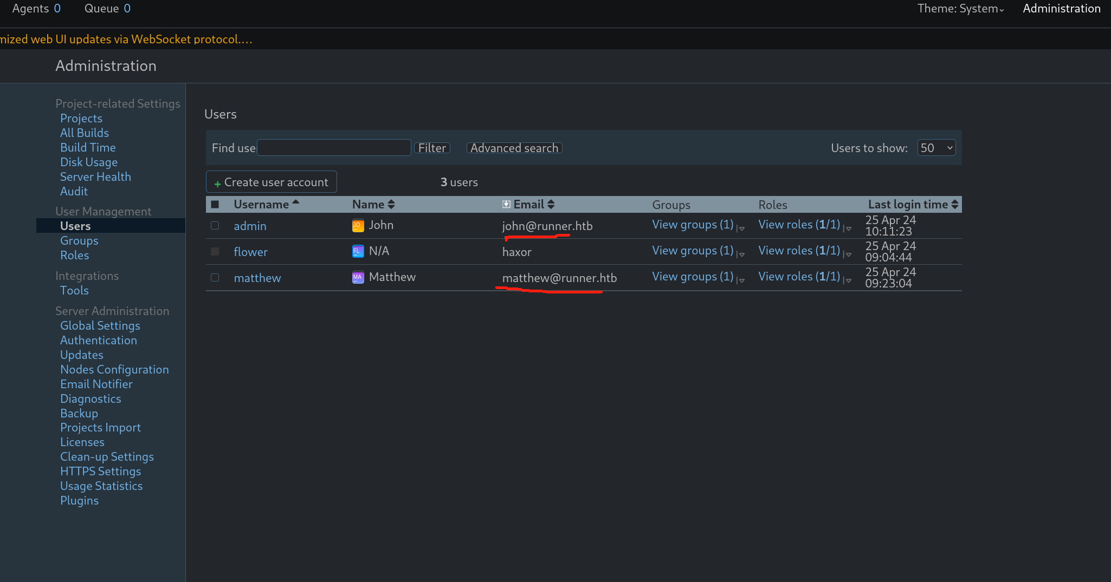Open the flower username link
The width and height of the screenshot is (1111, 582).
pos(250,252)
